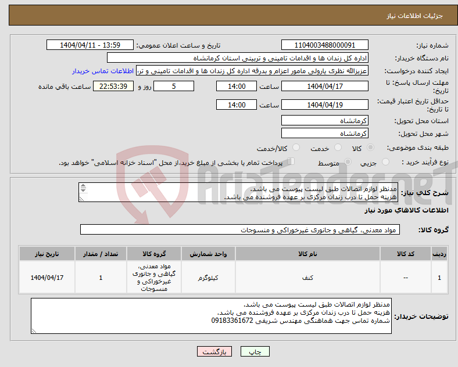This screenshot has width=458, height=367.
Task: Click the تعداد / مقدار column header
Action: (x=101, y=254)
